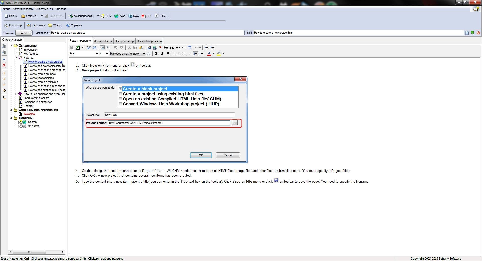The width and height of the screenshot is (482, 261).
Task: Move topic up with the up arrow
Action: [4, 73]
